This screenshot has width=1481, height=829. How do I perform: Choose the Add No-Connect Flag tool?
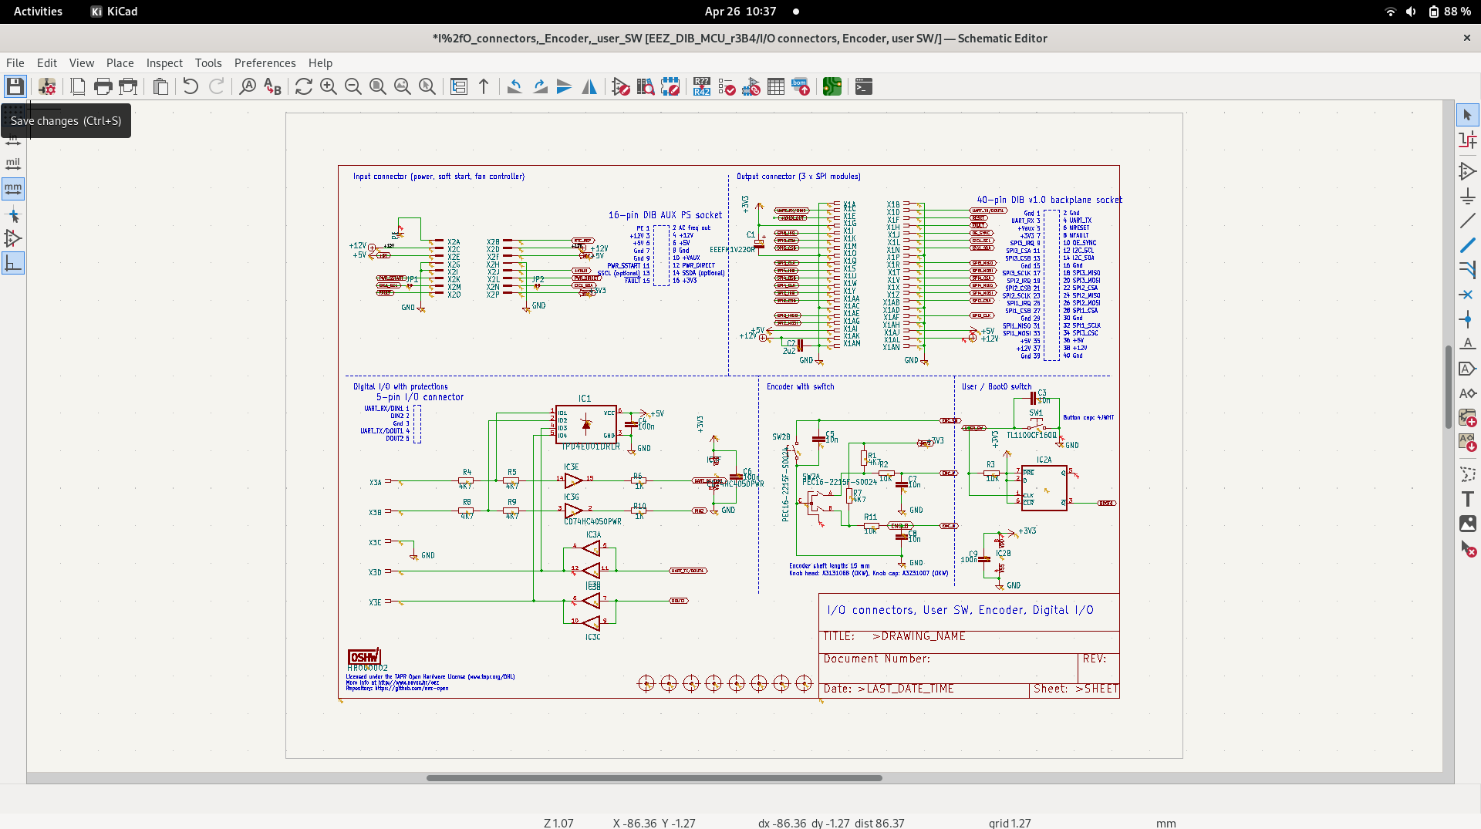(1467, 295)
